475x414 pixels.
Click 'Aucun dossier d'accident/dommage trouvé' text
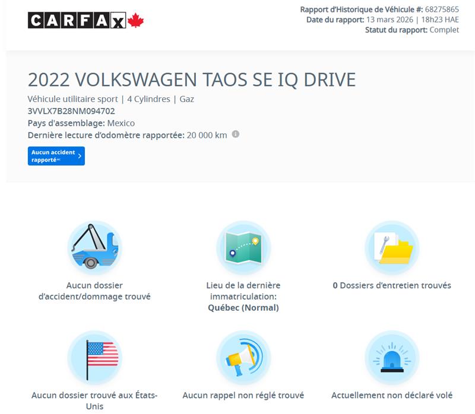(x=94, y=291)
